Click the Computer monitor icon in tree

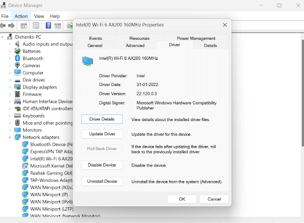pyautogui.click(x=17, y=72)
